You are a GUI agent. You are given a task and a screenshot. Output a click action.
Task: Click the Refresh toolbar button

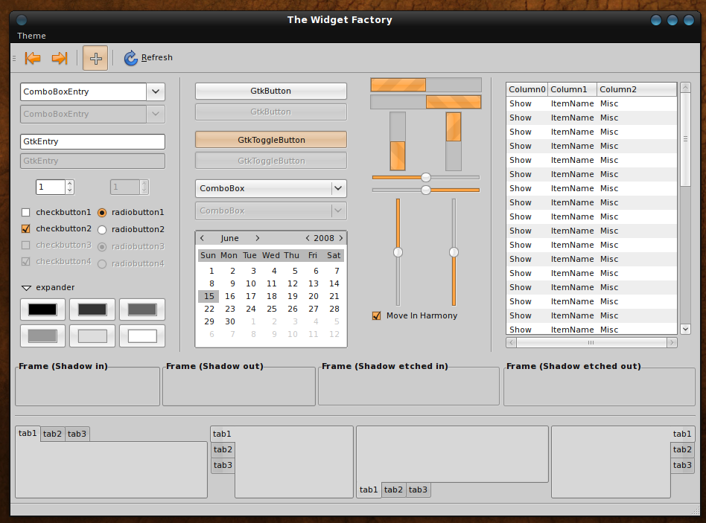[x=149, y=57]
